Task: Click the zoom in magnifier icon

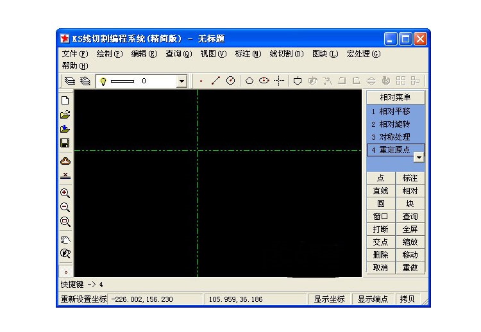Action: pos(65,192)
